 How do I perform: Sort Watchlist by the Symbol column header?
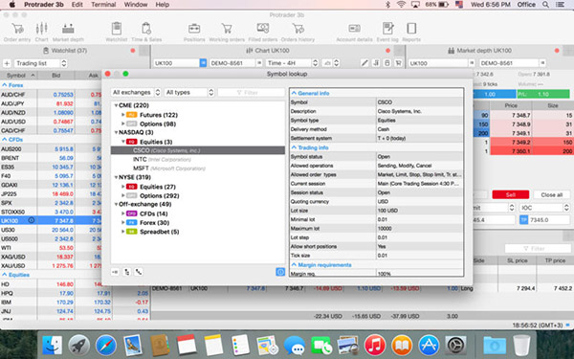coord(18,76)
